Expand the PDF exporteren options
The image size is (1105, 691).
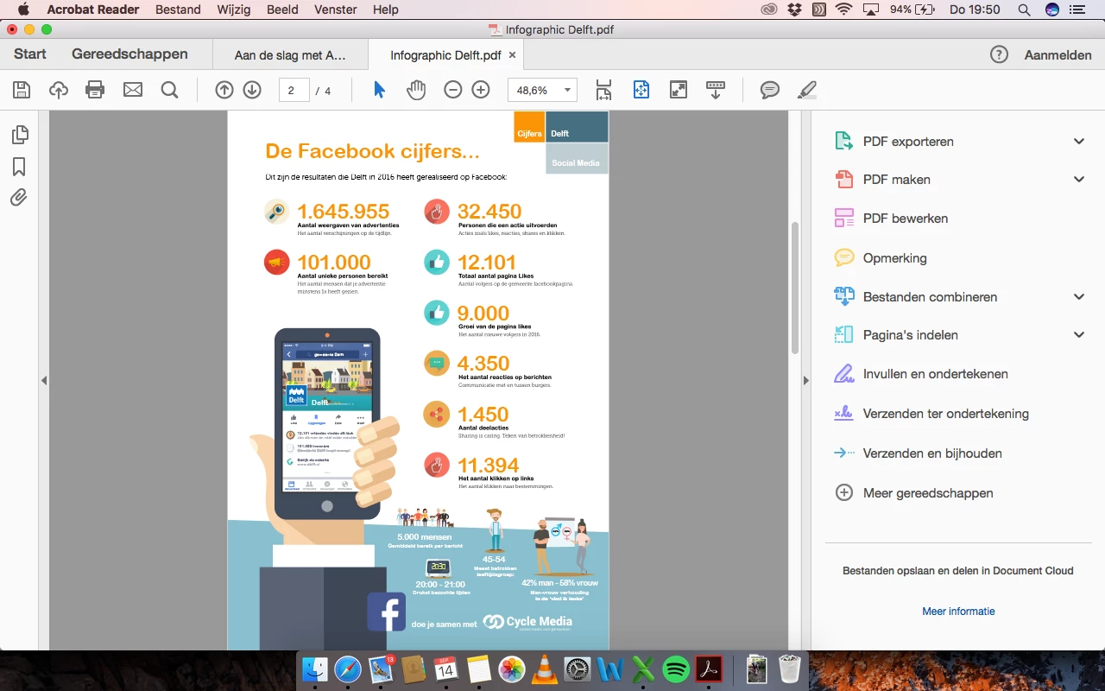[x=1079, y=142]
